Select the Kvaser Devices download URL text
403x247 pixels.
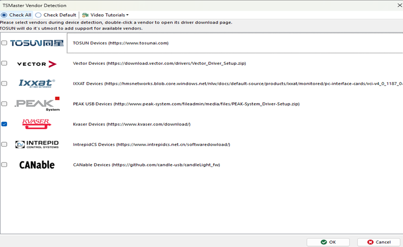131,125
